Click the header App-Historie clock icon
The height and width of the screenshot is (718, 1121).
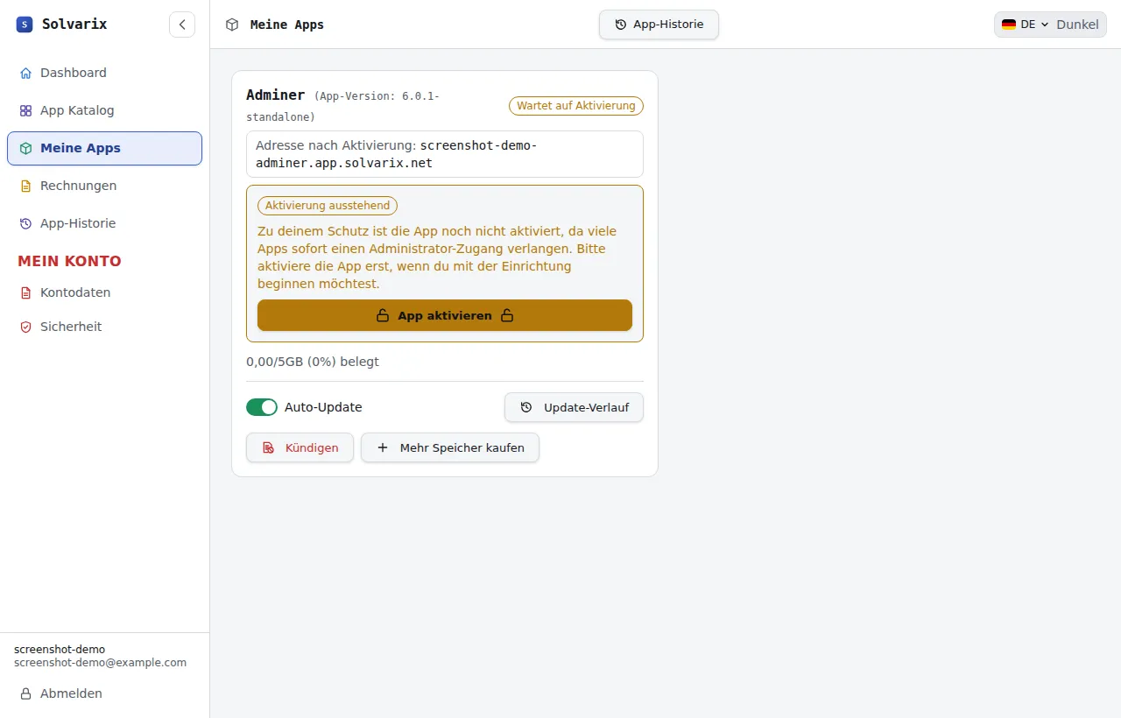(x=621, y=25)
